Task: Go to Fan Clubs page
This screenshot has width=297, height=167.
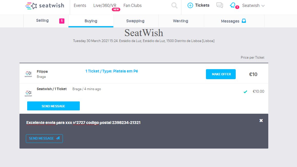Action: (x=132, y=5)
